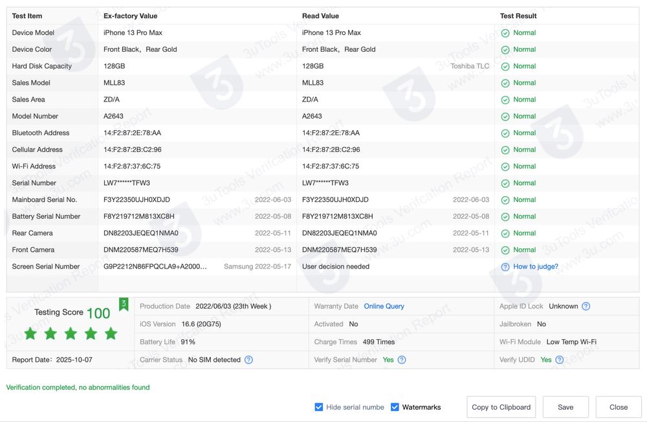Click the ex-factory mainboard serial F3Y22350UJH0XDJD

(137, 200)
